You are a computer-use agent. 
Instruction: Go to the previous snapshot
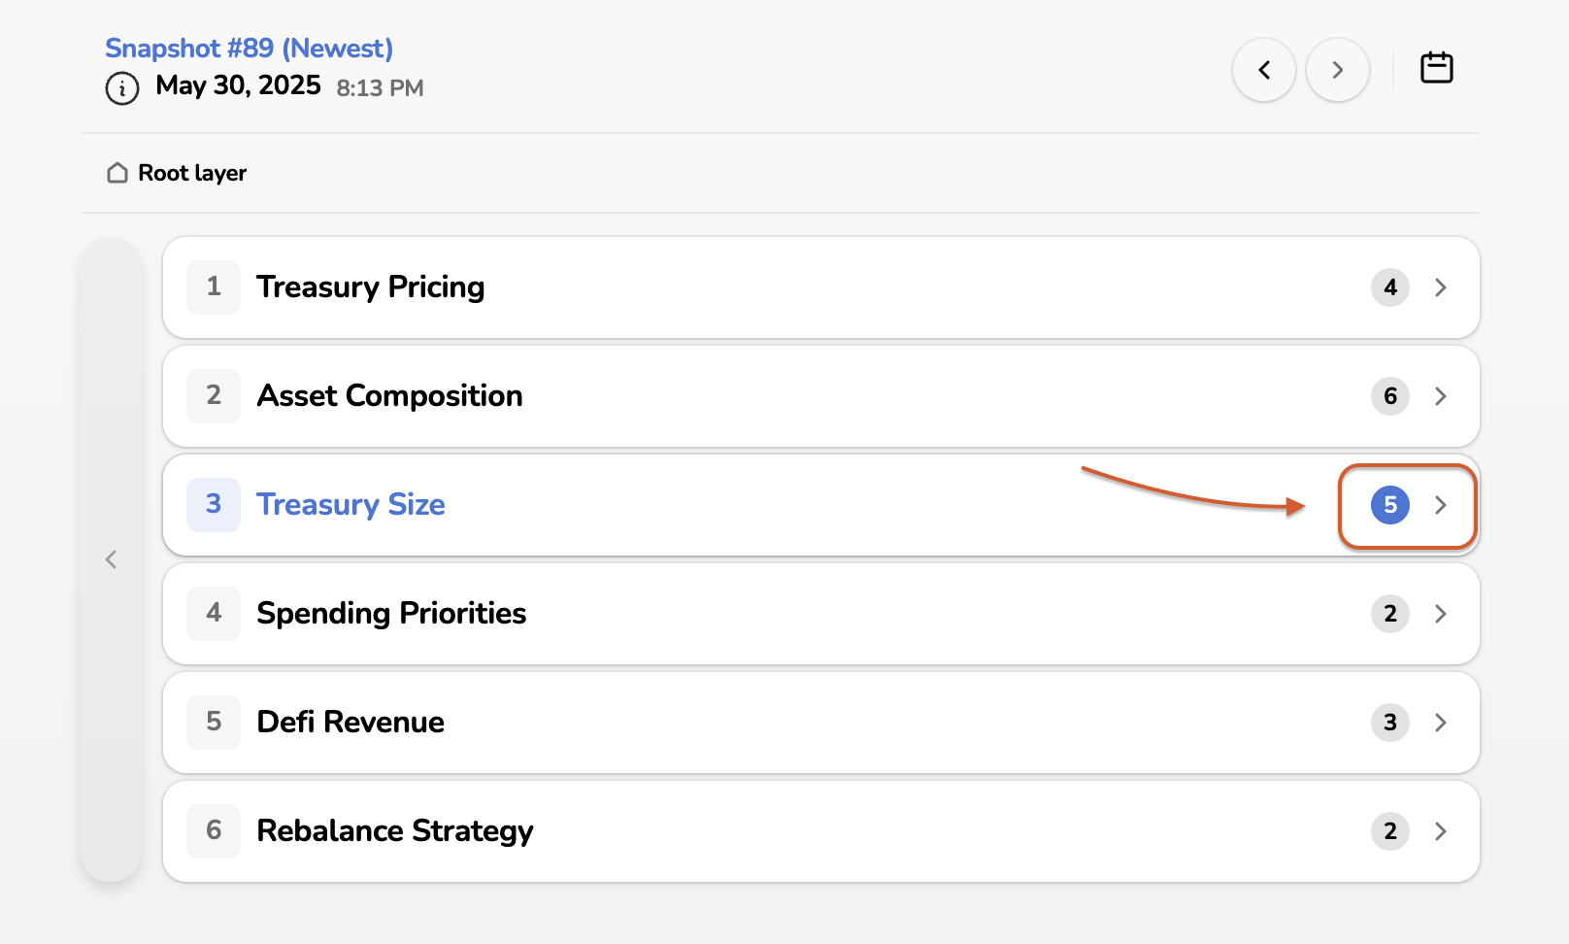pyautogui.click(x=1263, y=70)
